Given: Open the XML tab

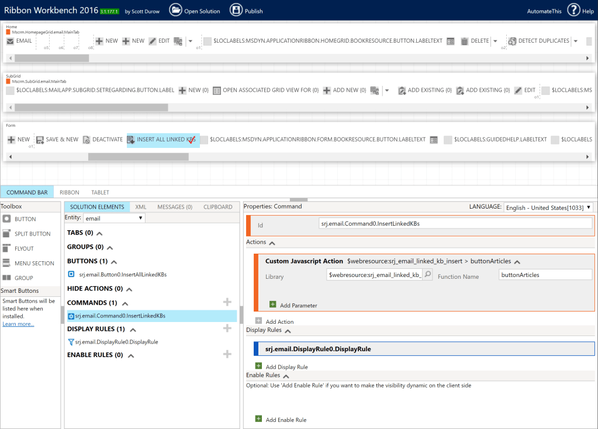Looking at the screenshot, I should (x=141, y=207).
